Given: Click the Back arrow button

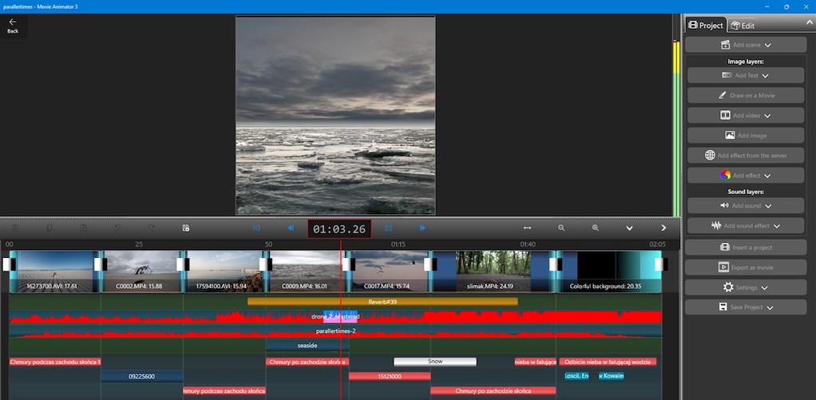Looking at the screenshot, I should (13, 26).
